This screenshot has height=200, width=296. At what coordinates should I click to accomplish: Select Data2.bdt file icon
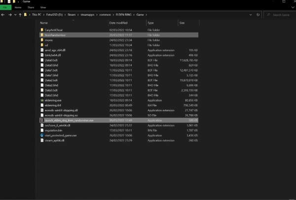[x=42, y=80]
